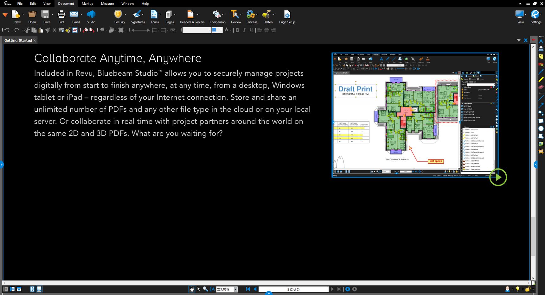Click the Print icon
The image size is (545, 295).
pos(61,15)
